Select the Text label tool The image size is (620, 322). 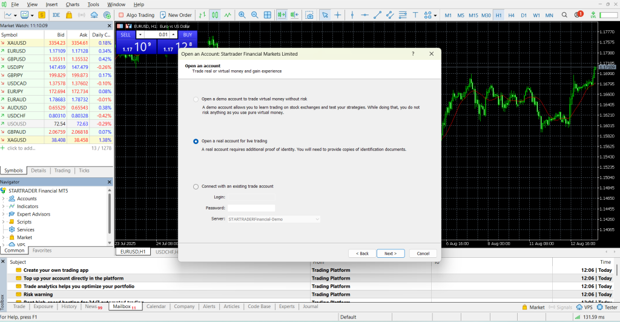pyautogui.click(x=415, y=15)
